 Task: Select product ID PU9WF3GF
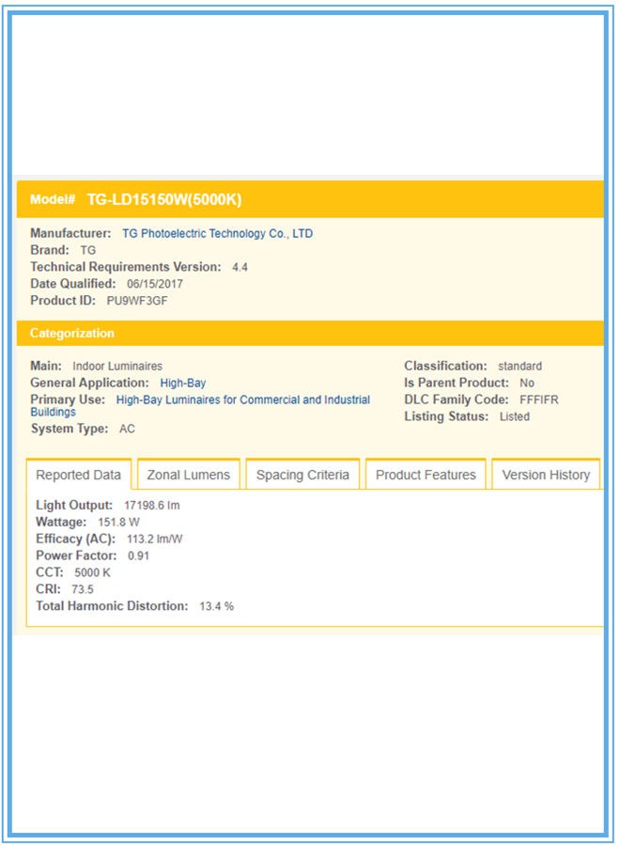137,301
